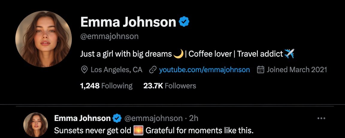Click the crescent moon emoji in bio
Image resolution: width=345 pixels, height=138 pixels.
click(x=178, y=54)
